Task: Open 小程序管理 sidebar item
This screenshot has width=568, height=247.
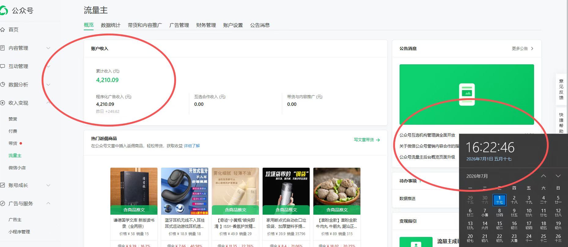Action: pyautogui.click(x=19, y=232)
